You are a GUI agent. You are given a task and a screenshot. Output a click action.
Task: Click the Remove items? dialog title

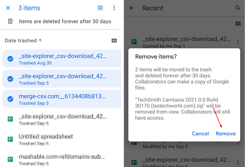coord(156,56)
